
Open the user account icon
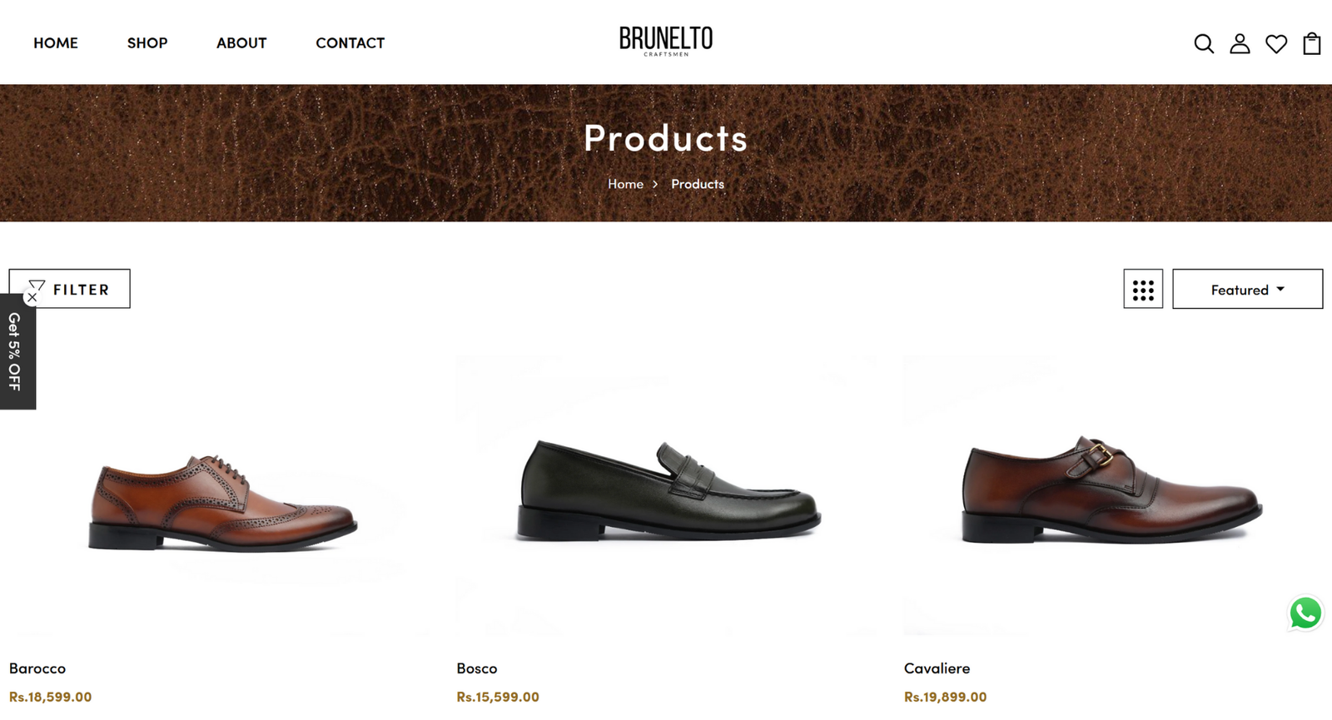click(x=1240, y=43)
